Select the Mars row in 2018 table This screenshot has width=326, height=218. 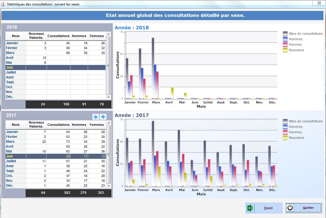click(x=55, y=53)
